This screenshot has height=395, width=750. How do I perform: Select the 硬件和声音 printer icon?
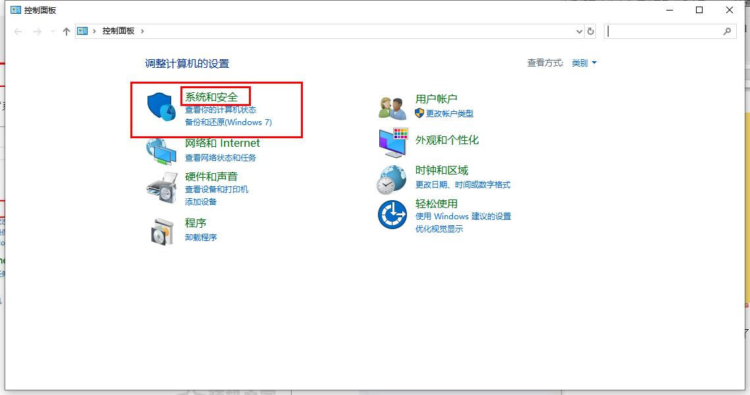coord(160,188)
